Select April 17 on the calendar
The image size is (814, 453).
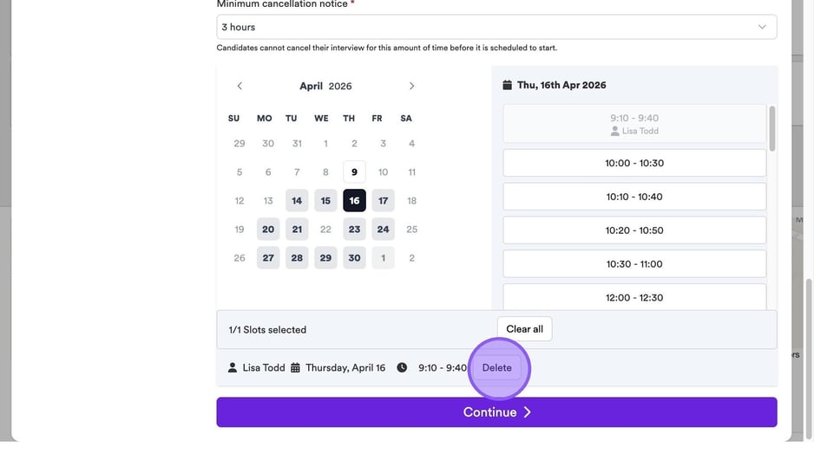click(x=383, y=201)
